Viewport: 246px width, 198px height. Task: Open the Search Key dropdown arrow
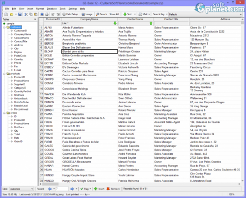167,14
